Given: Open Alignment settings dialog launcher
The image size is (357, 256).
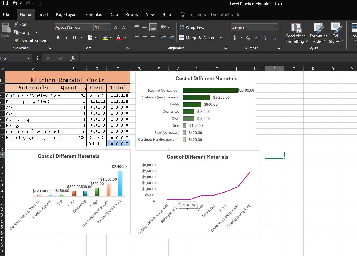Looking at the screenshot, I should coord(225,48).
